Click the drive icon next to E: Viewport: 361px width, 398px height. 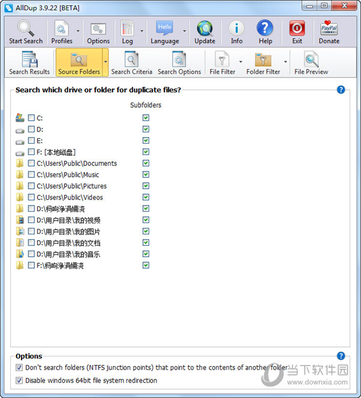20,142
